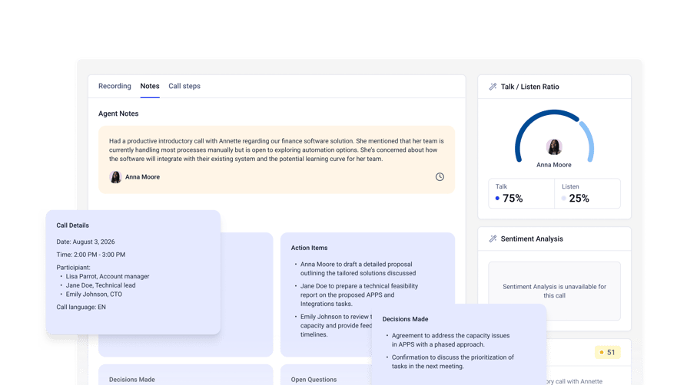Click the Call Details card title
This screenshot has height=385, width=687.
coord(73,225)
